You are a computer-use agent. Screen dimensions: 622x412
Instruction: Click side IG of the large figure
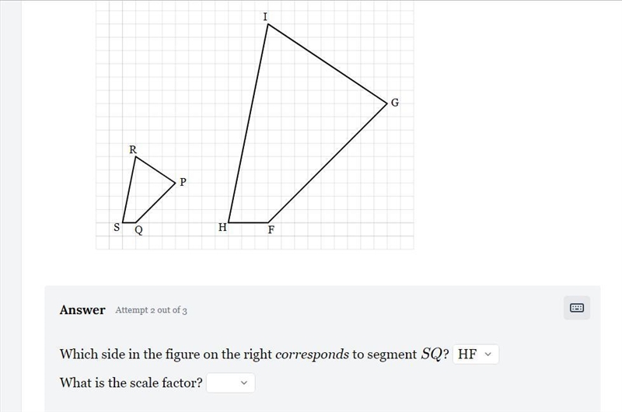point(327,65)
